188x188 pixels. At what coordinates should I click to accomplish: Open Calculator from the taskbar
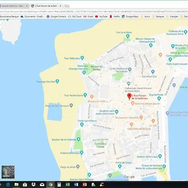coord(59,184)
